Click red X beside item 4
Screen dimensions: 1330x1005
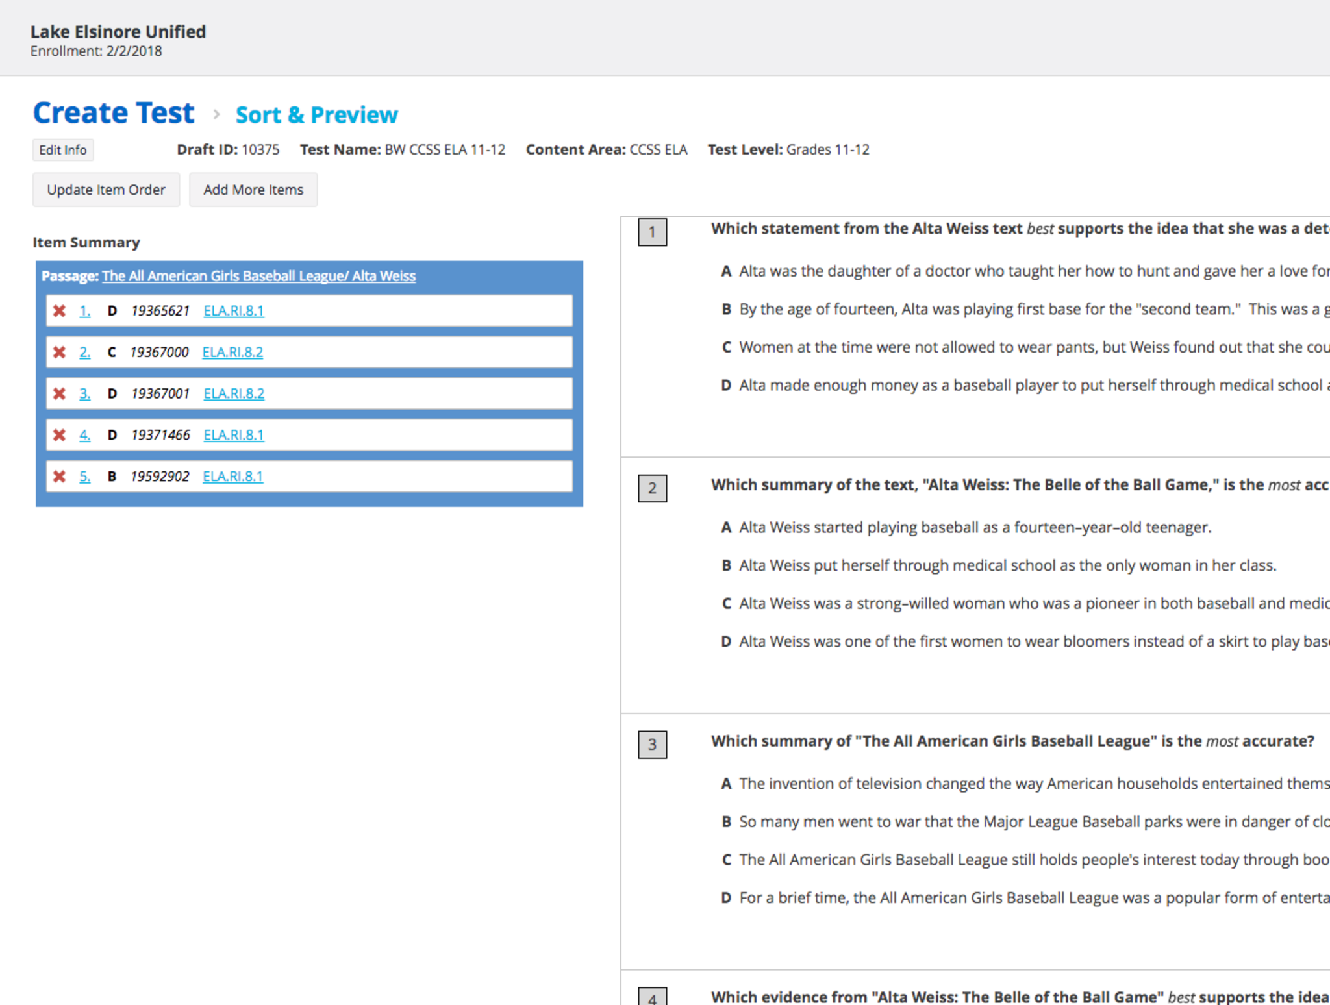[59, 435]
